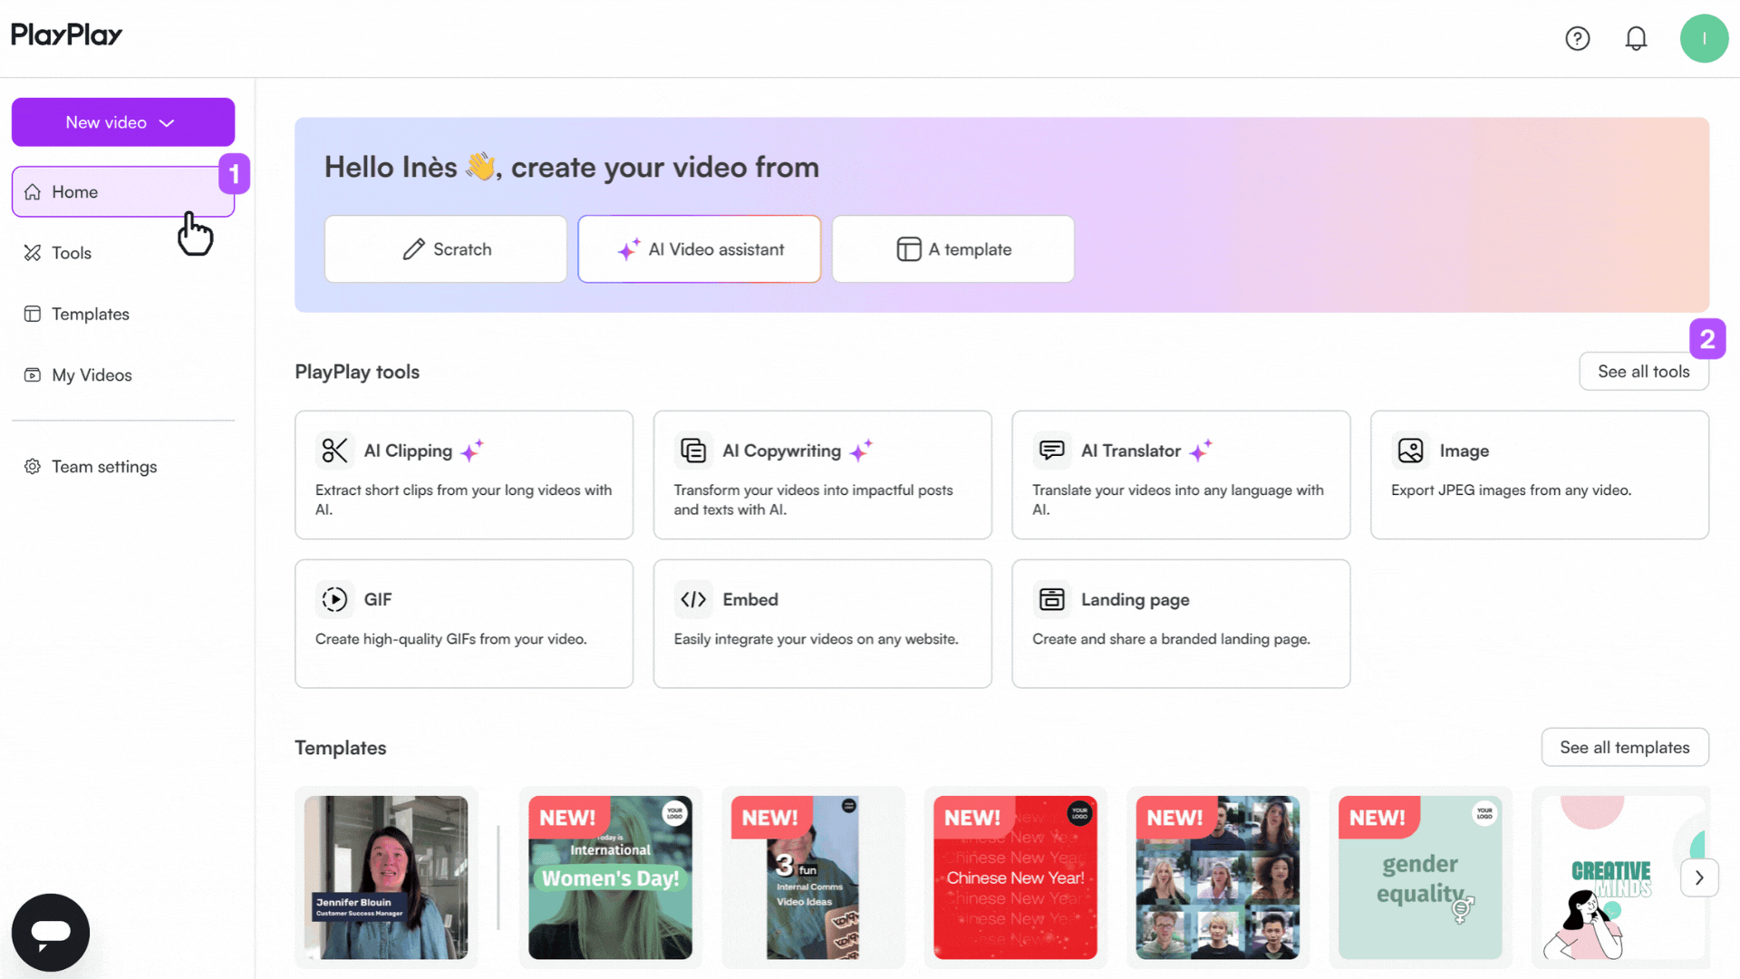Click the AI Copywriting icon
Viewport: 1740px width, 979px height.
tap(693, 451)
